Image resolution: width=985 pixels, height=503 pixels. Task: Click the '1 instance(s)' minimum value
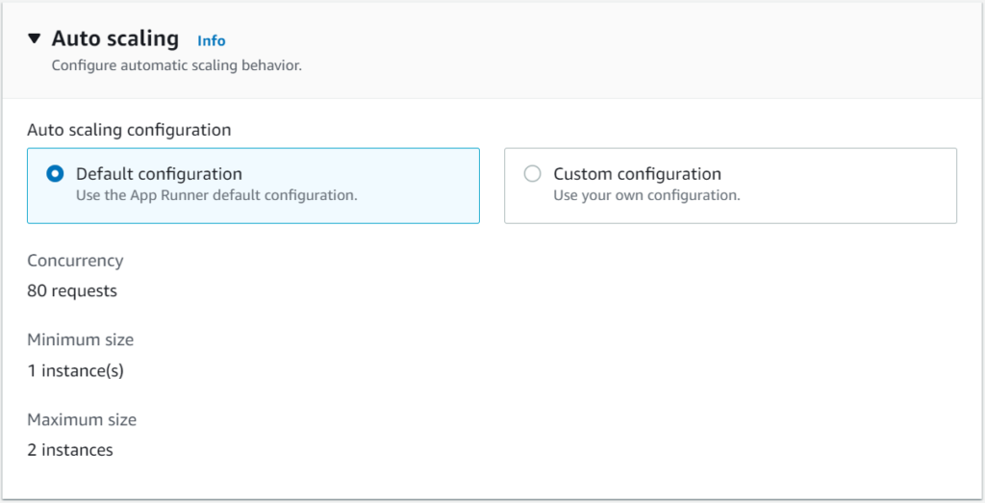click(75, 370)
